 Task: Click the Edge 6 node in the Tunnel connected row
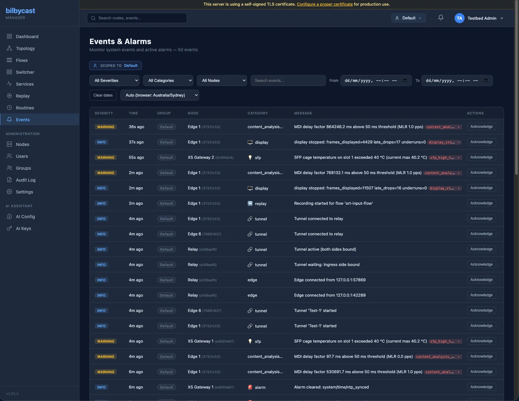194,234
